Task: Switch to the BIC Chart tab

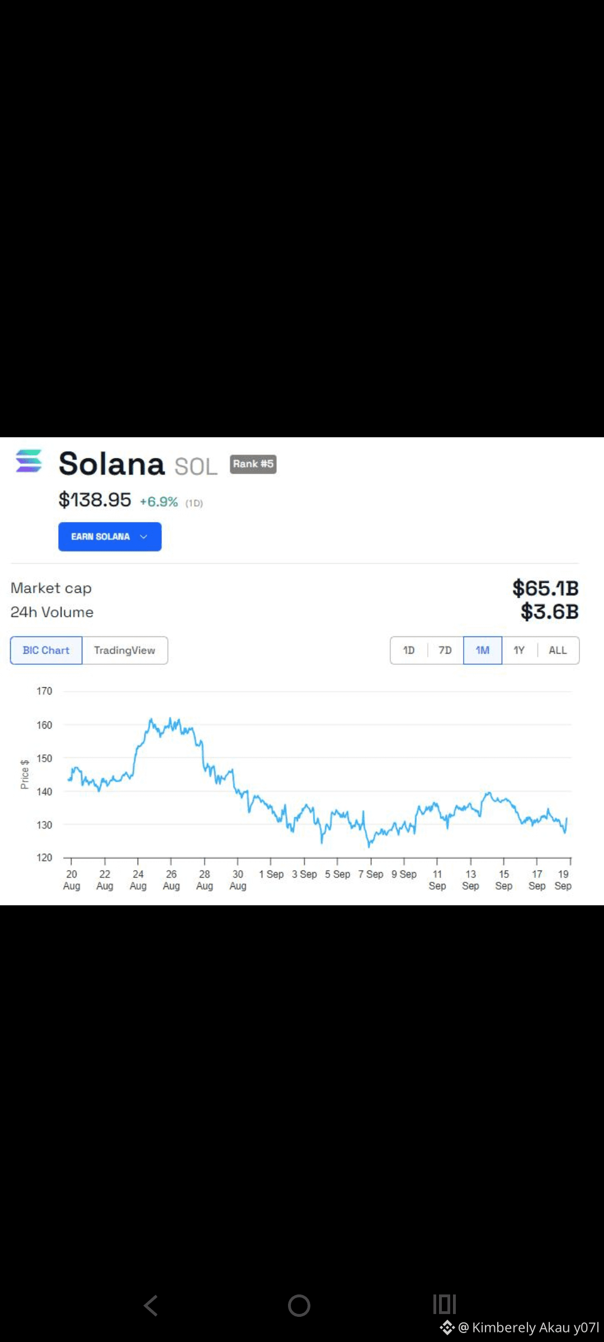Action: coord(46,650)
